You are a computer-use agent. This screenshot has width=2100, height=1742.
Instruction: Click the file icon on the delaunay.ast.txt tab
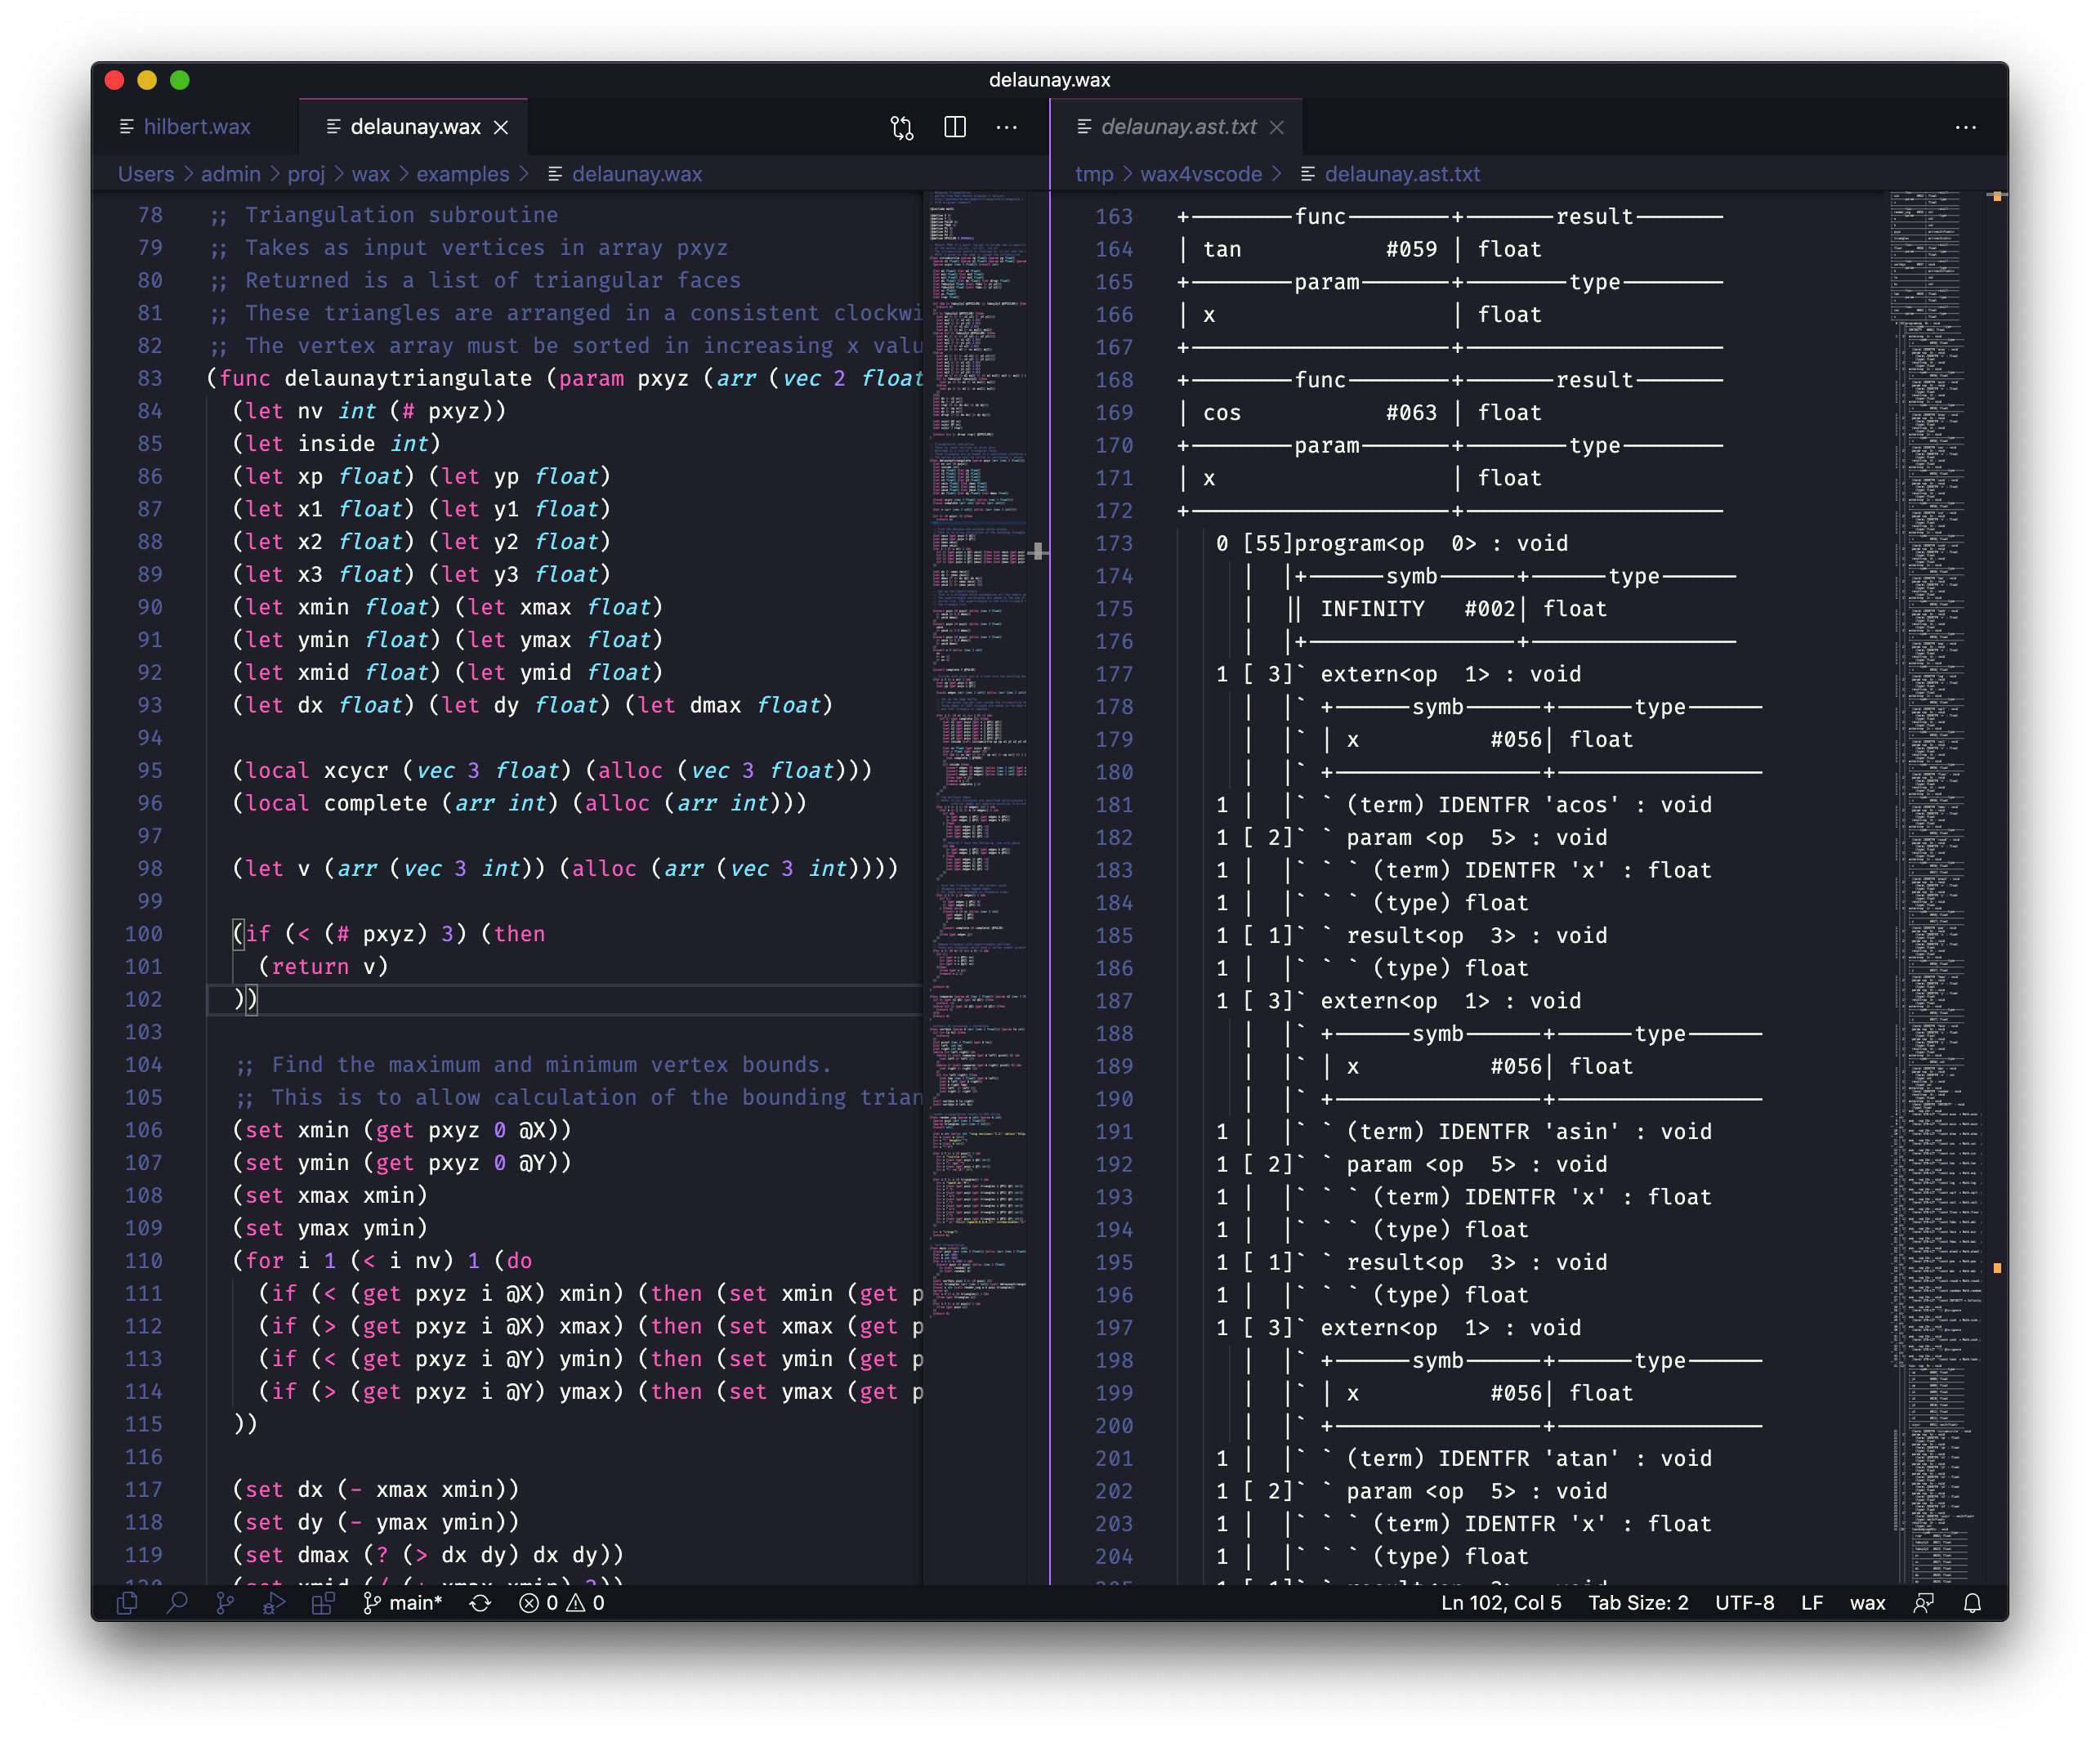[1084, 127]
